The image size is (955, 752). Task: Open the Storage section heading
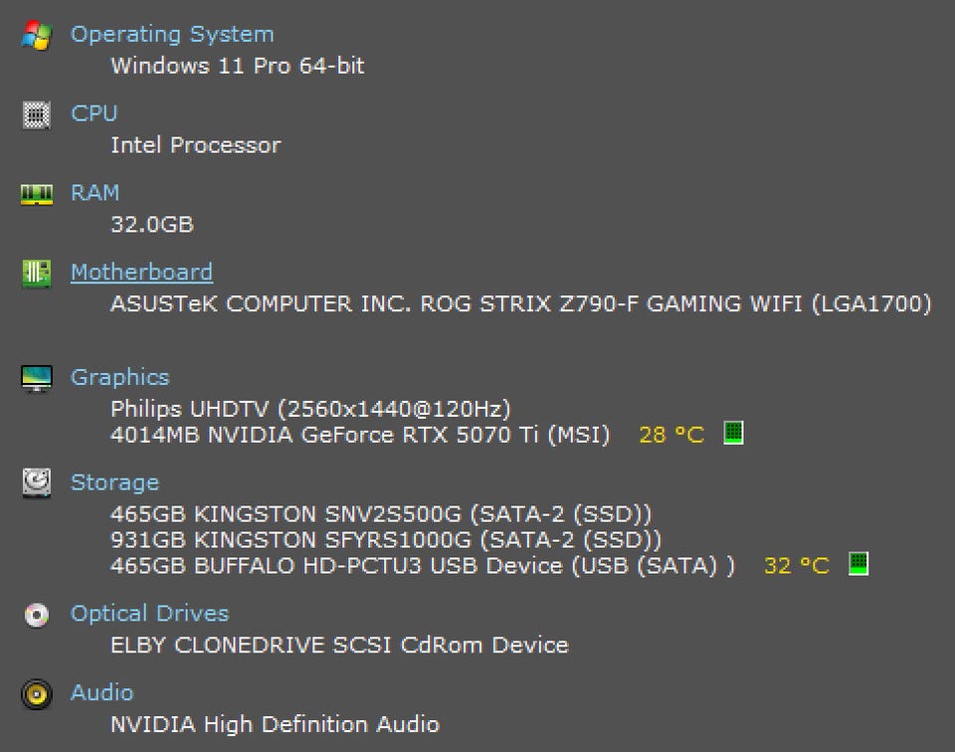coord(114,482)
